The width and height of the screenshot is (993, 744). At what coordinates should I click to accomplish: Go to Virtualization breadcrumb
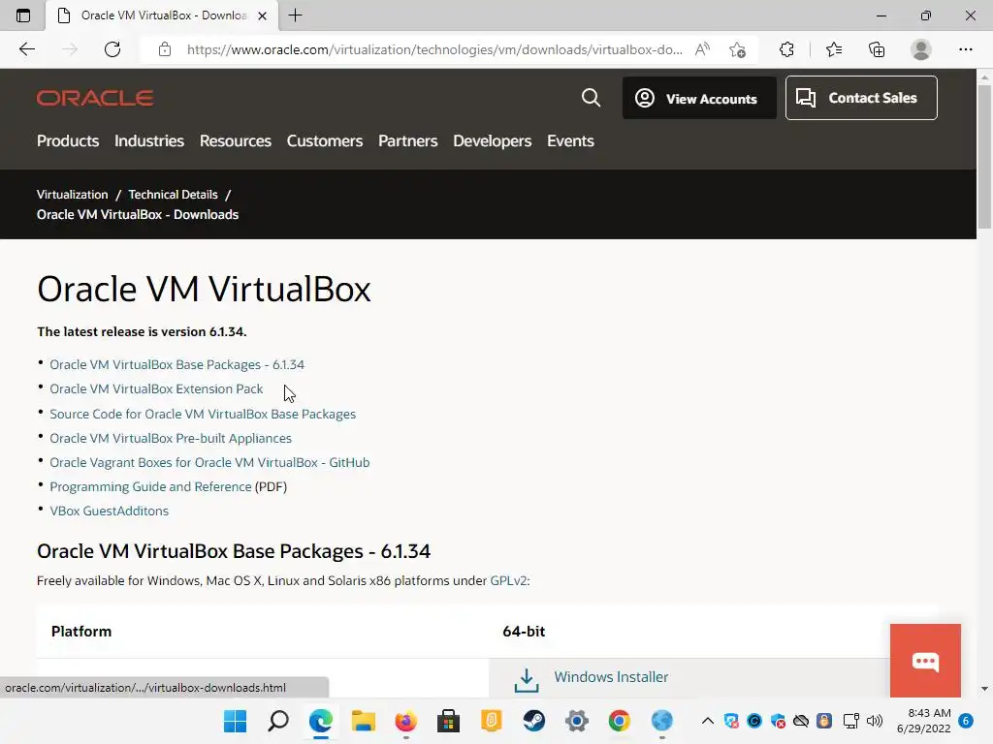click(72, 194)
